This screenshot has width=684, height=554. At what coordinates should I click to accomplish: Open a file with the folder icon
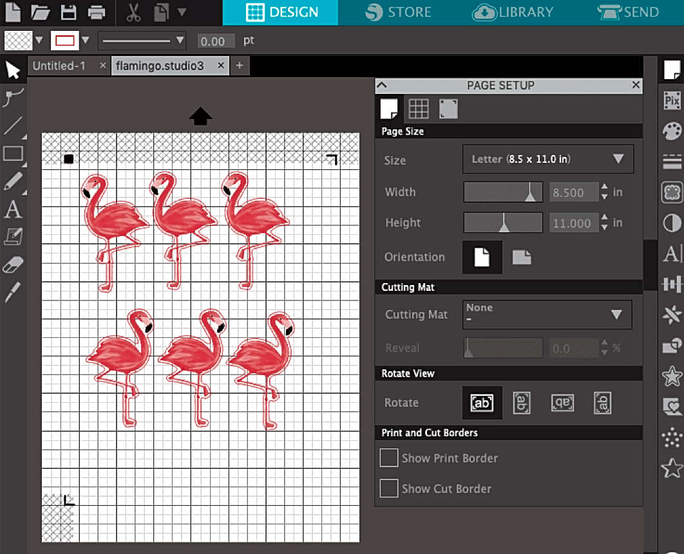40,12
